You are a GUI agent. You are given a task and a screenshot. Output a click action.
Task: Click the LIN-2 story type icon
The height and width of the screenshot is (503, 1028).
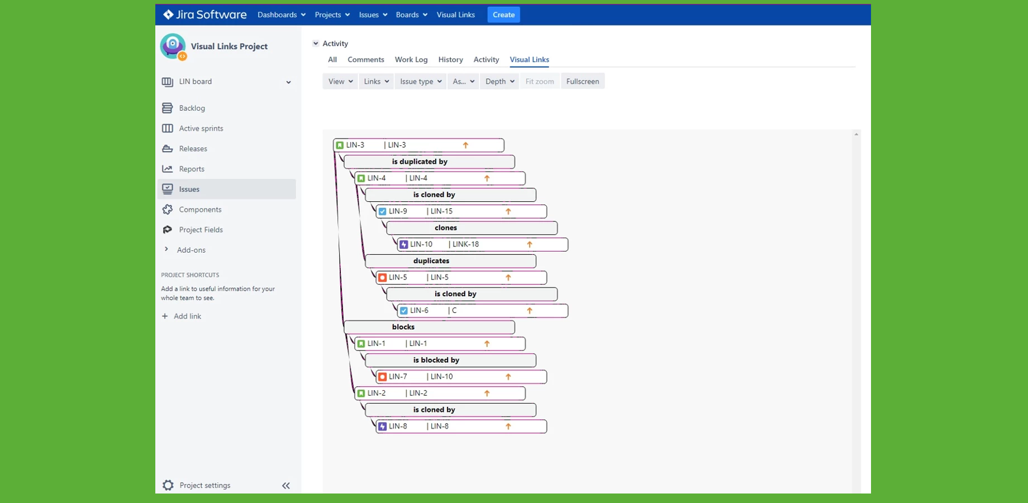[x=361, y=393]
